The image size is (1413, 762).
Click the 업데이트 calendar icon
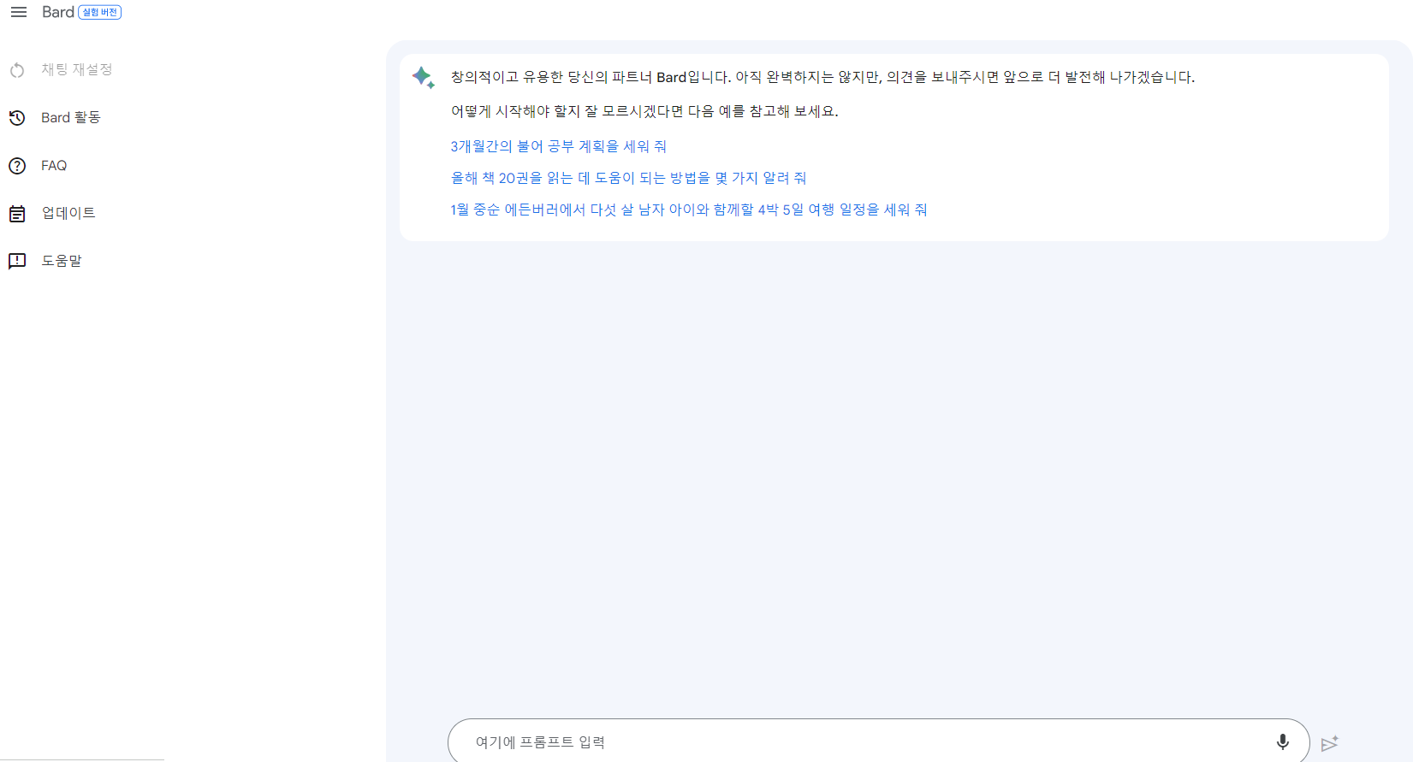17,214
